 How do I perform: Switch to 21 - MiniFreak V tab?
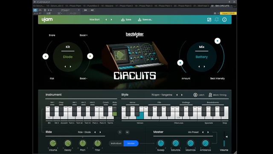(x=201, y=6)
